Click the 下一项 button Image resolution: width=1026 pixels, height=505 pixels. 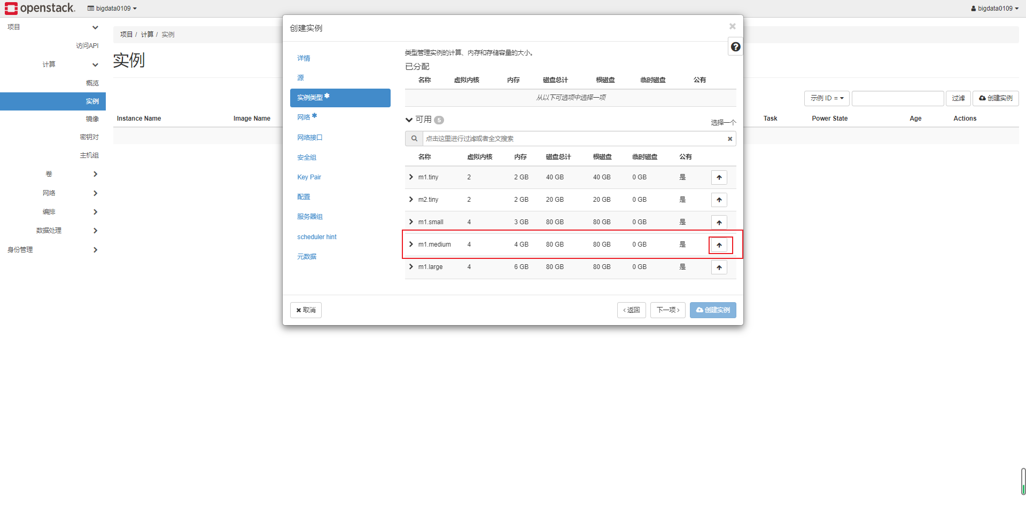(668, 310)
